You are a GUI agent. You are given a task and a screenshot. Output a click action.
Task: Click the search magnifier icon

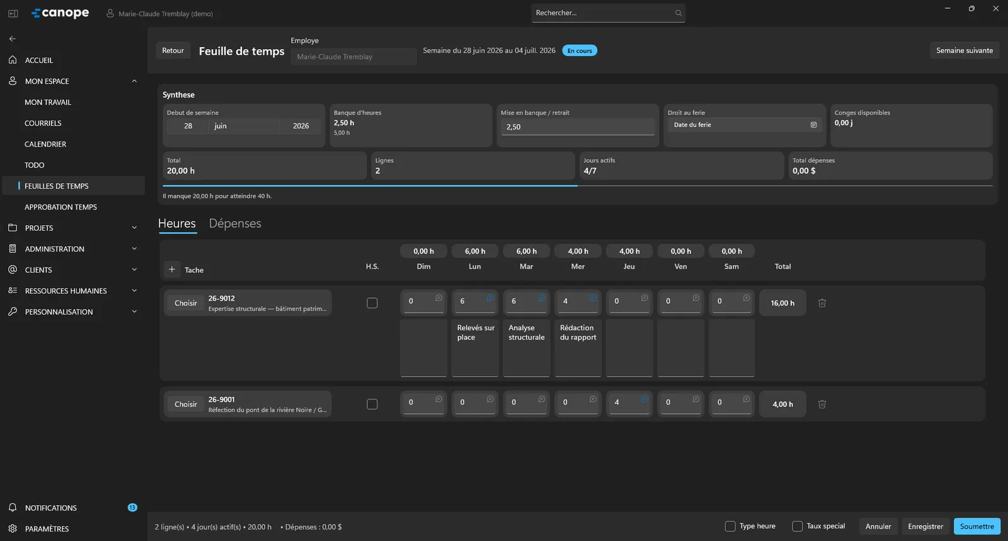(x=679, y=13)
